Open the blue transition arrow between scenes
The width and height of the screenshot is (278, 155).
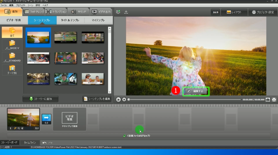tap(46, 118)
